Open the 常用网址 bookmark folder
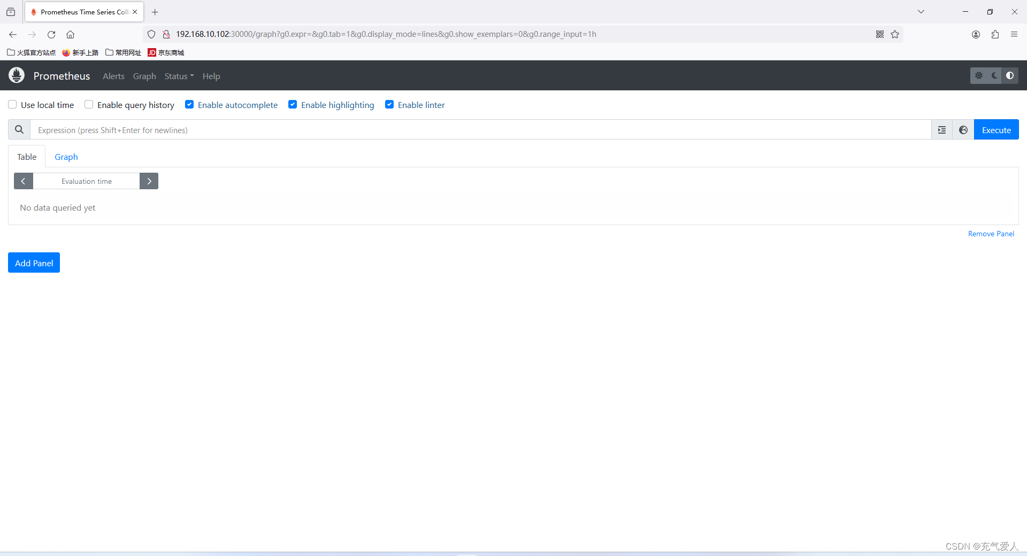The image size is (1027, 556). (x=123, y=52)
